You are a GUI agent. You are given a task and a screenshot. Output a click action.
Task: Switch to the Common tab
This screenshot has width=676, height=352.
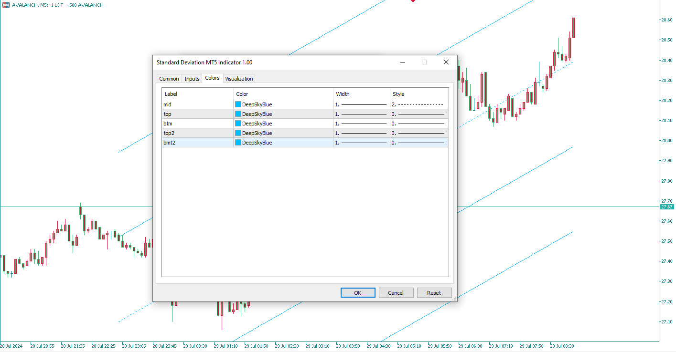(169, 79)
